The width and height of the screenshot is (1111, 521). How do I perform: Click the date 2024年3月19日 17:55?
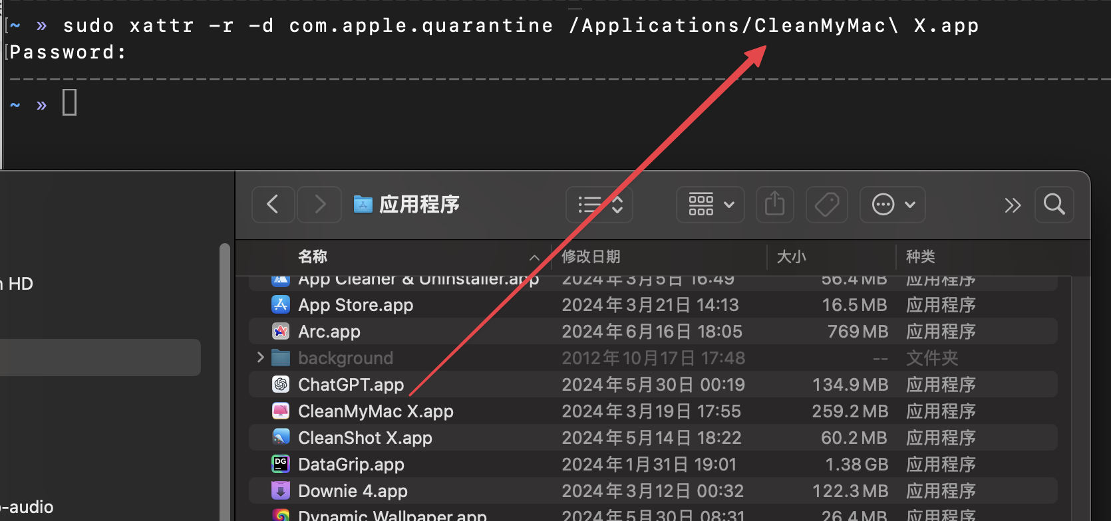click(x=651, y=411)
